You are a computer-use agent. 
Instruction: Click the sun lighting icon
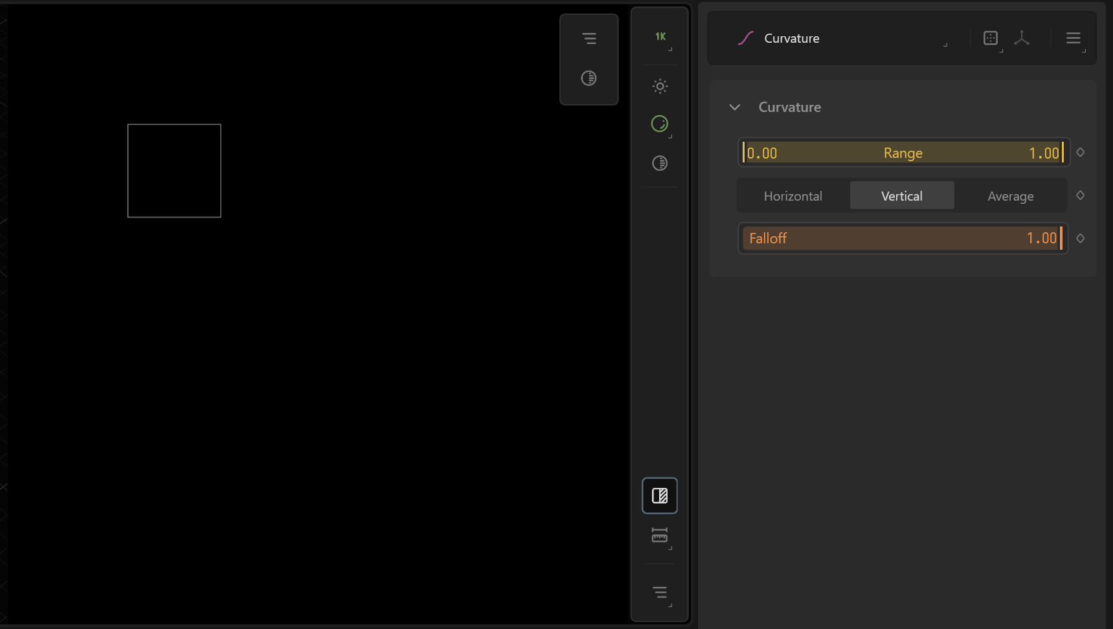[660, 86]
